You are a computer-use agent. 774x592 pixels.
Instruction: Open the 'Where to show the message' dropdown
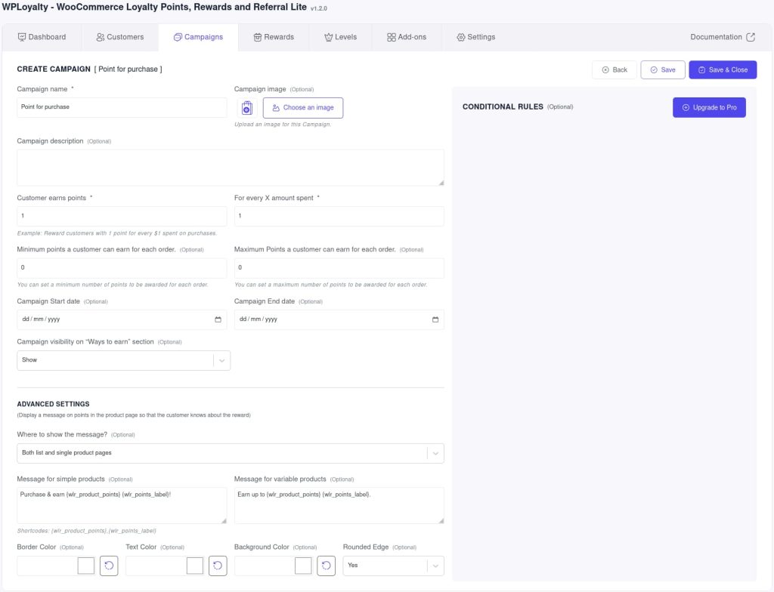[435, 453]
